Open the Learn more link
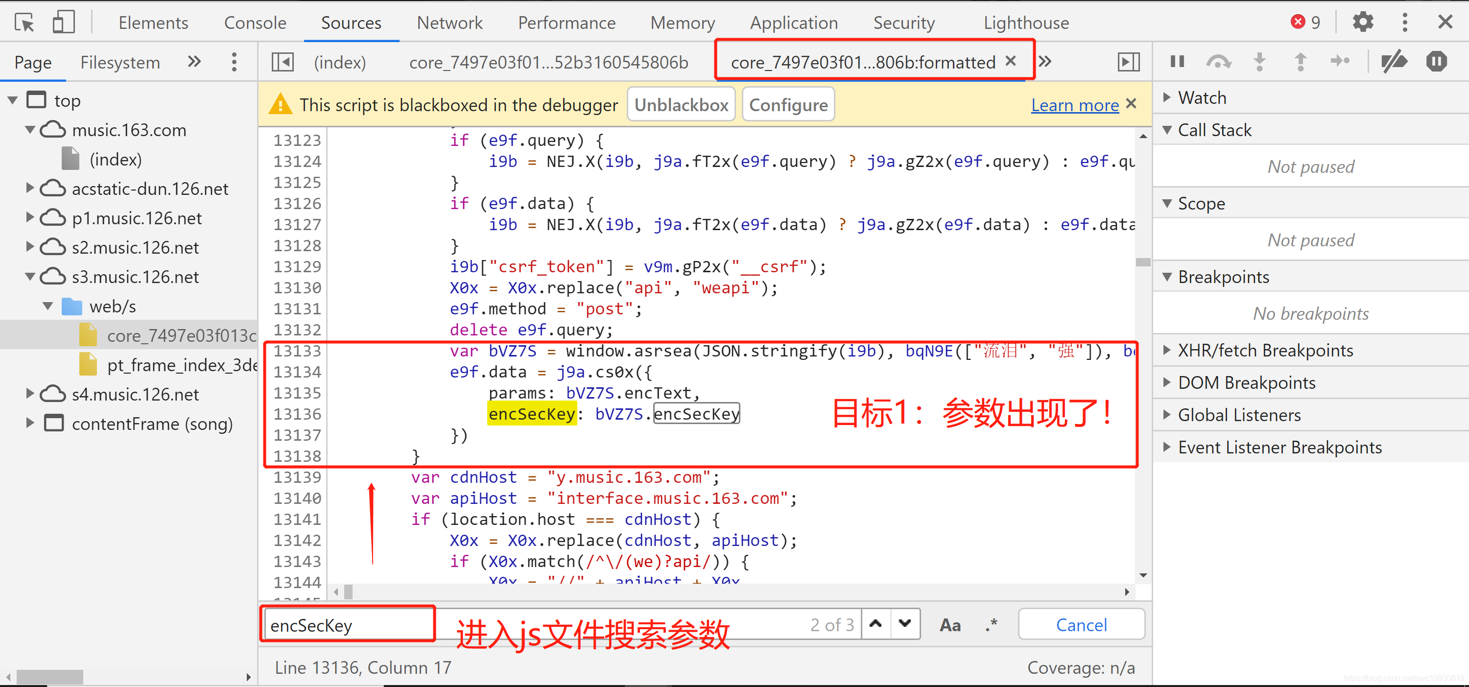 pyautogui.click(x=1074, y=105)
